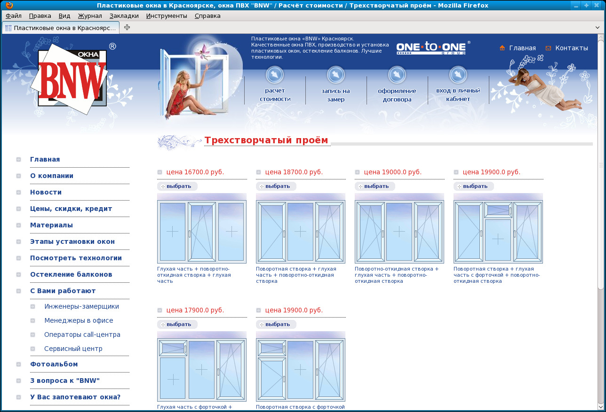606x412 pixels.
Task: Open 'Остекление балконов' sidebar link
Action: [71, 274]
